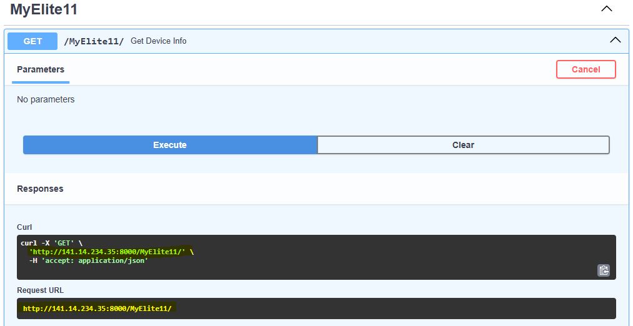Click the No parameters text

coord(46,99)
